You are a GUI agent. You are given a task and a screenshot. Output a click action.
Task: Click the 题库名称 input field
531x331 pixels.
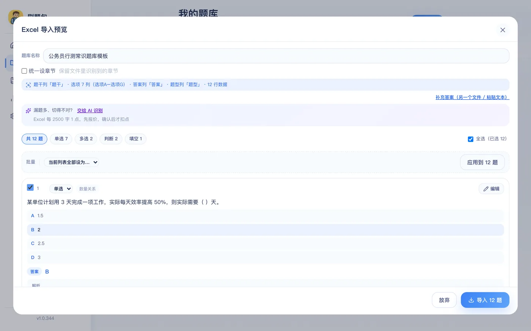coord(276,56)
